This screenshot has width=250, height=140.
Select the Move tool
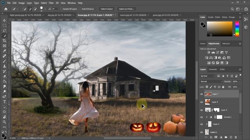coord(4,21)
